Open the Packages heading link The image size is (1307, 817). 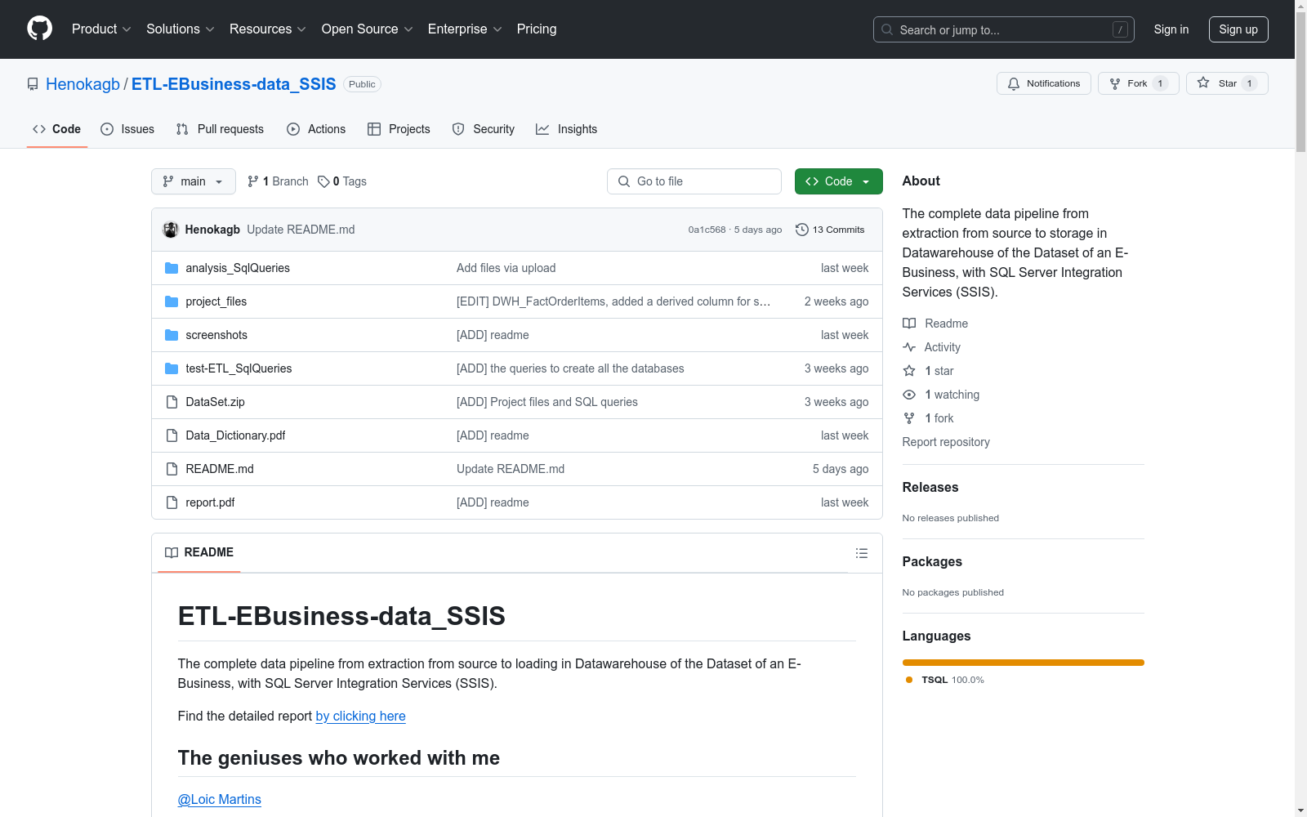[x=932, y=561]
